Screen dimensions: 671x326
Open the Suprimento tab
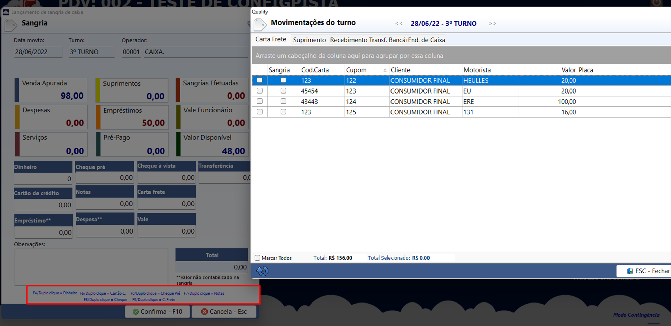(x=309, y=40)
